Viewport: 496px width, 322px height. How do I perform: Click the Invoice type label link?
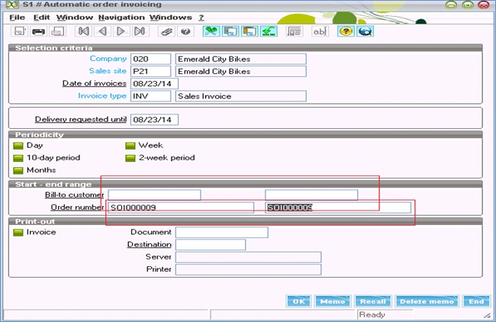pyautogui.click(x=102, y=96)
